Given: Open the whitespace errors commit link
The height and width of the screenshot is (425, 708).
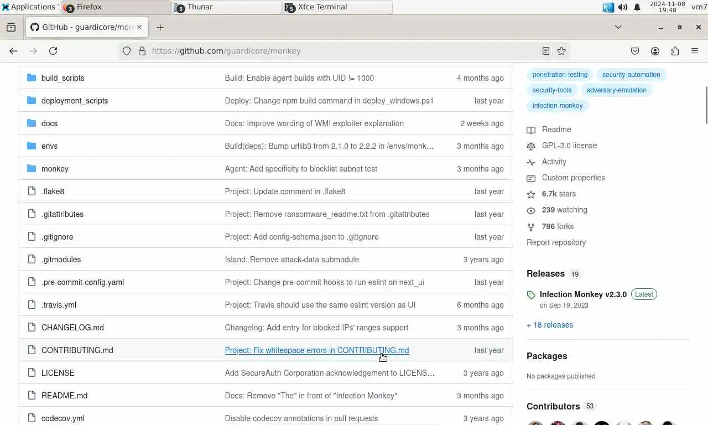Looking at the screenshot, I should point(317,350).
